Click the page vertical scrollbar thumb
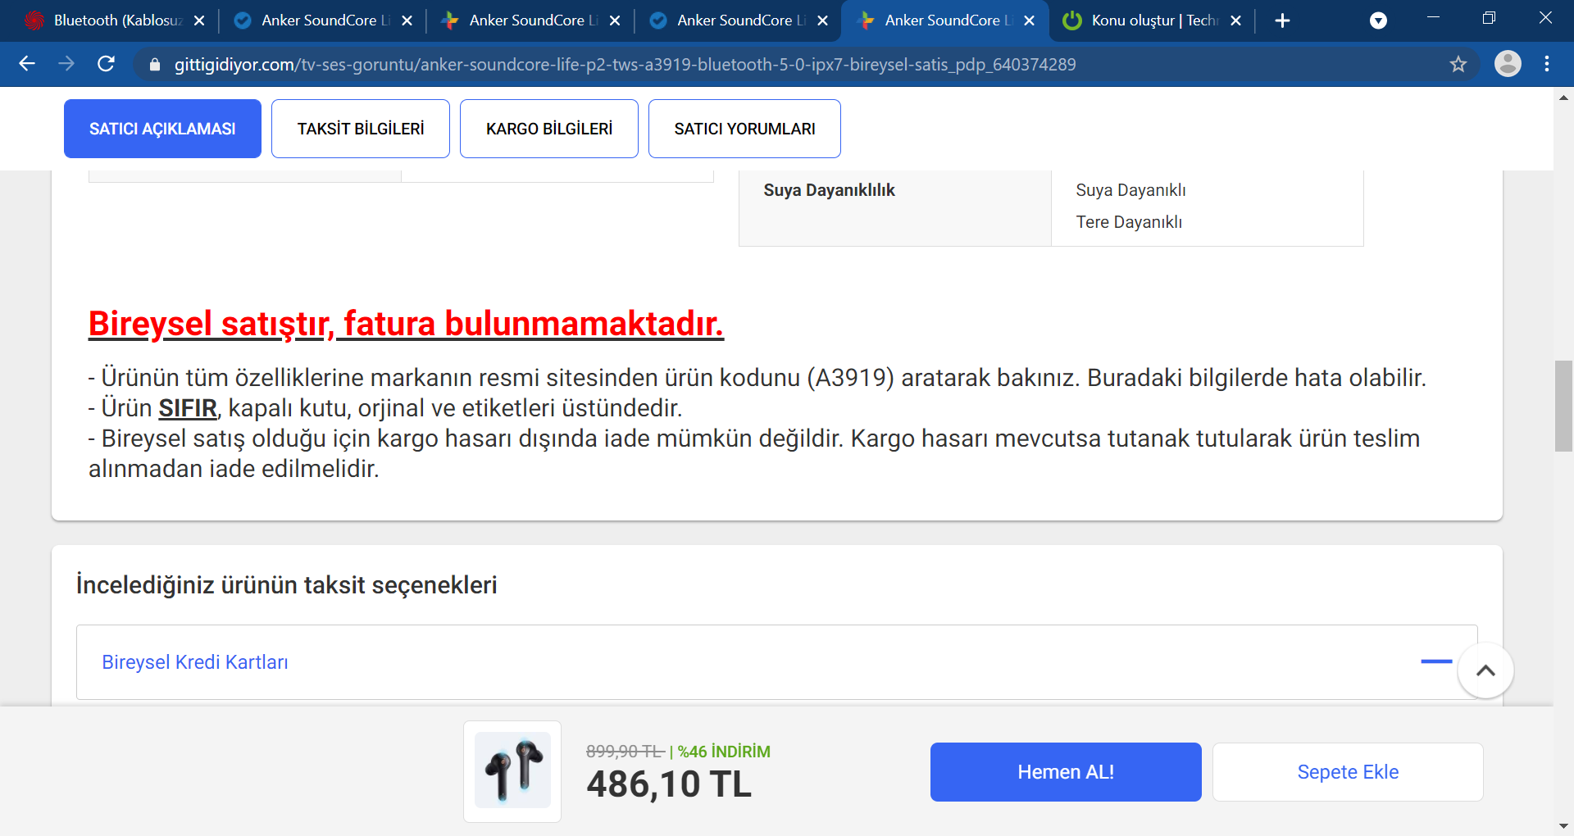 coord(1563,406)
